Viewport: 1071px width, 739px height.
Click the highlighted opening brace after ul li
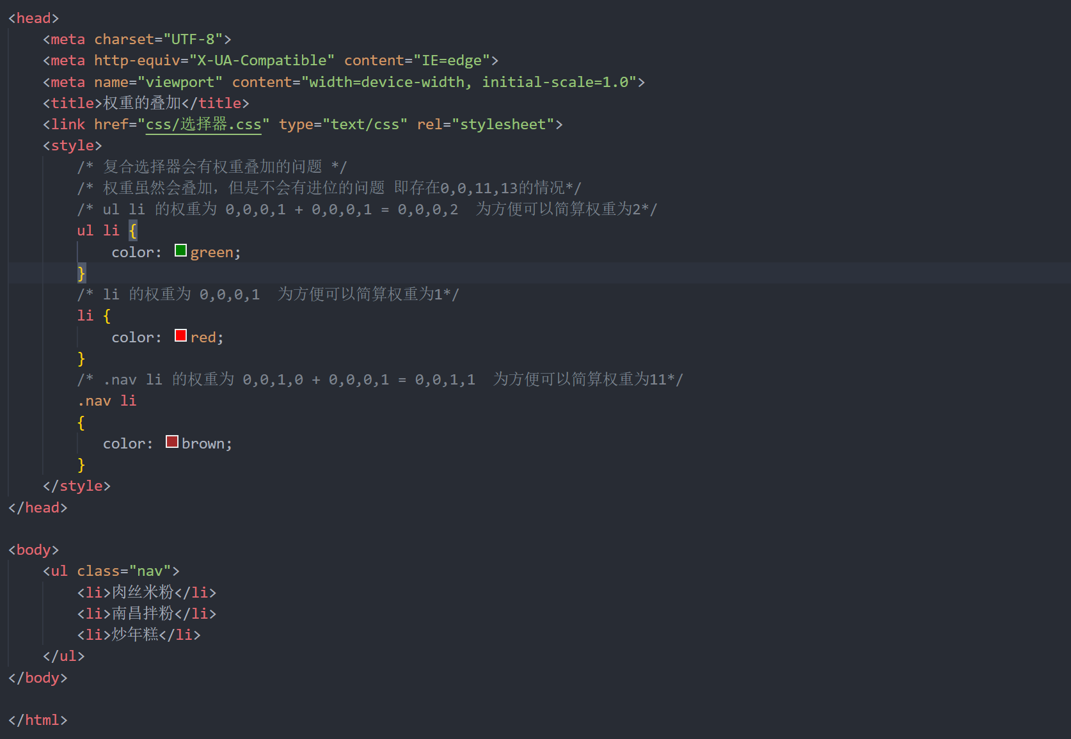132,231
